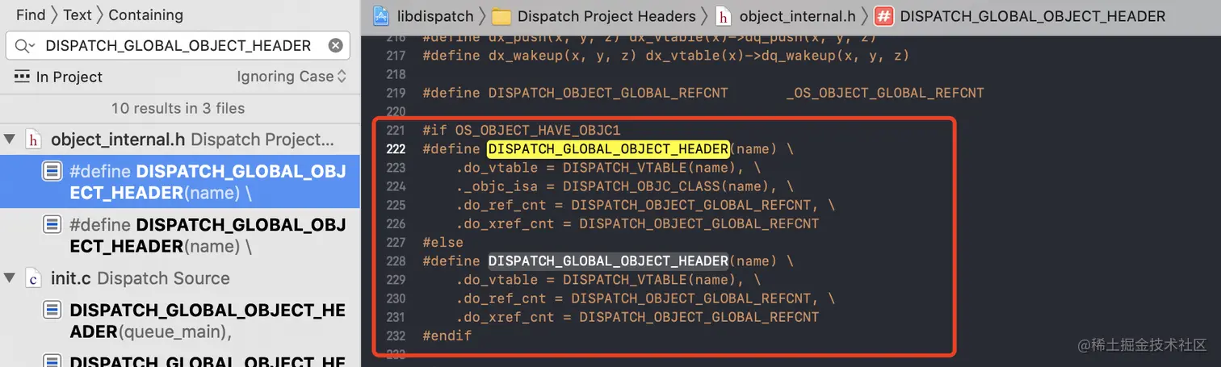Click result icon beside the second #define match
Viewport: 1221px width, 367px height.
click(x=52, y=224)
